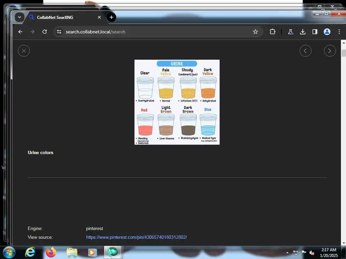Navigate forward in browser

click(32, 32)
